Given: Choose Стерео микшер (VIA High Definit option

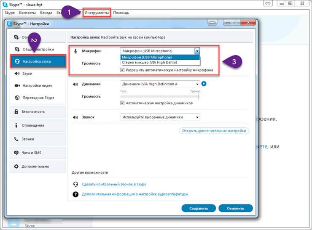Looking at the screenshot, I should pos(160,62).
